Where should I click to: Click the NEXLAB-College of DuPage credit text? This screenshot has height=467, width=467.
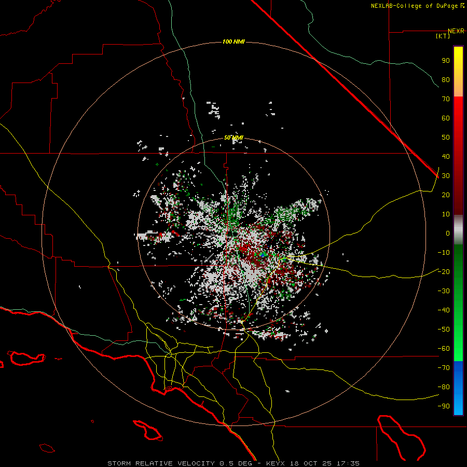tap(415, 6)
